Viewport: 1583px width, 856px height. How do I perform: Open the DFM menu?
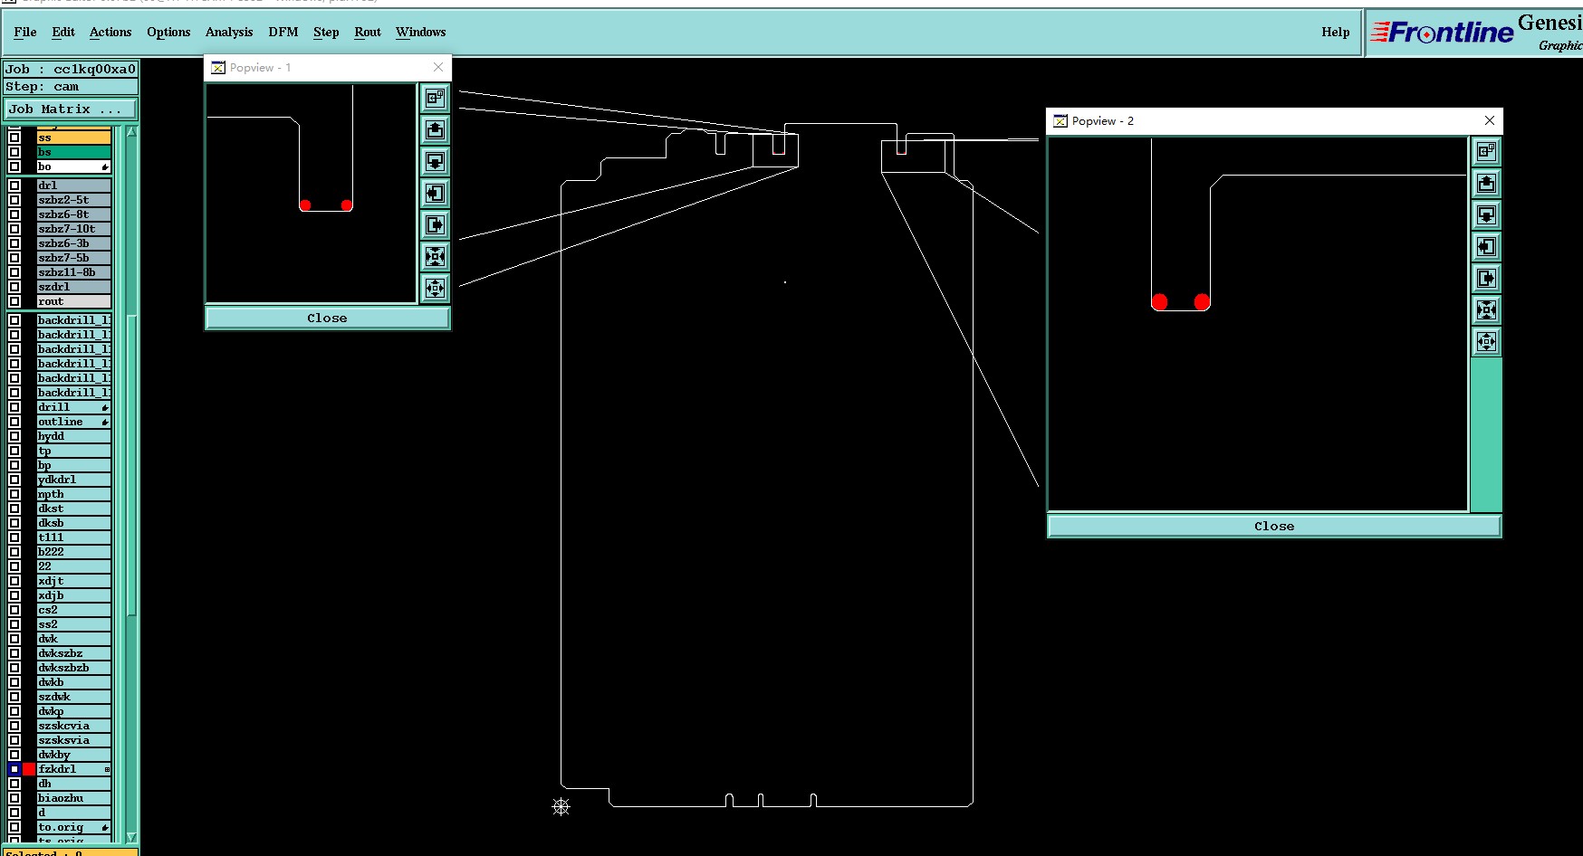[x=283, y=33]
